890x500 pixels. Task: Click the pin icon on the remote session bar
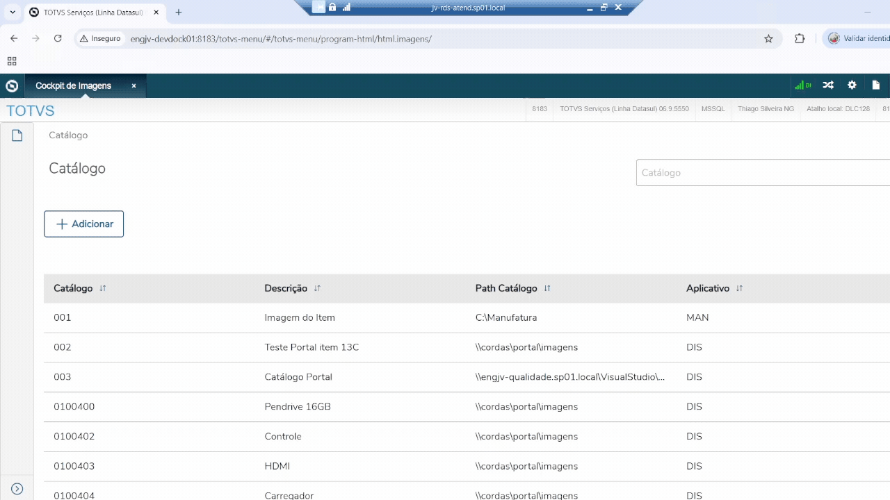318,7
